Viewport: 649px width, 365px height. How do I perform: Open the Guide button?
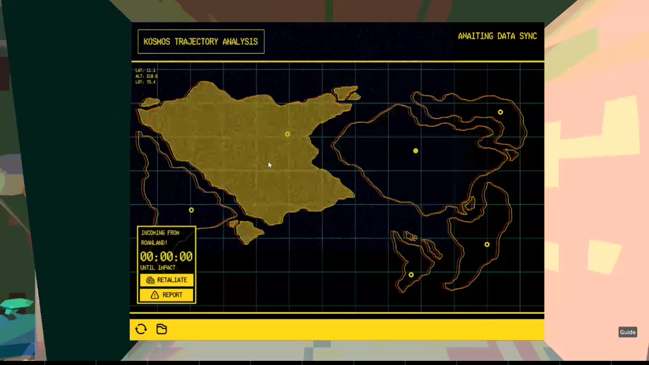(628, 332)
